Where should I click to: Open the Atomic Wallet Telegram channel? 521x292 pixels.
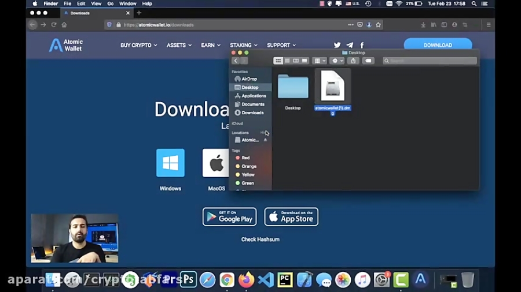click(350, 45)
